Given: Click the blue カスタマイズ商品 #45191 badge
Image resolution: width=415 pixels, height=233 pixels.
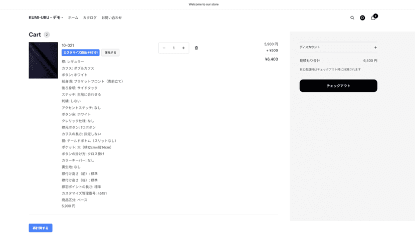Looking at the screenshot, I should pyautogui.click(x=81, y=52).
